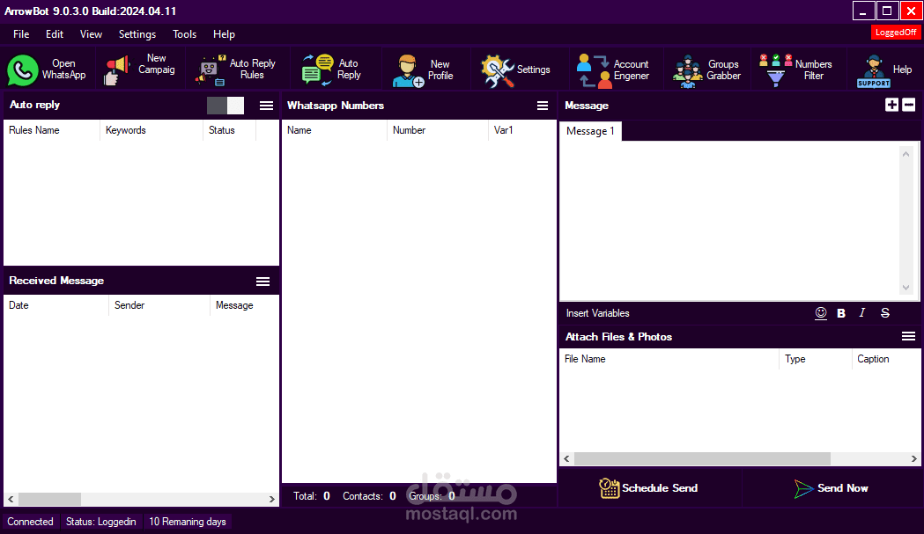Click the Name column header
The height and width of the screenshot is (534, 924).
click(334, 130)
